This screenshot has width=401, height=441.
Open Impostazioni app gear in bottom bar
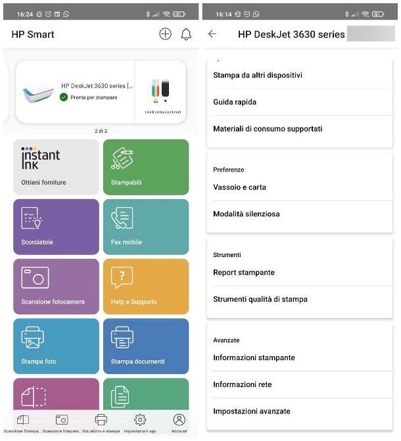tap(140, 423)
